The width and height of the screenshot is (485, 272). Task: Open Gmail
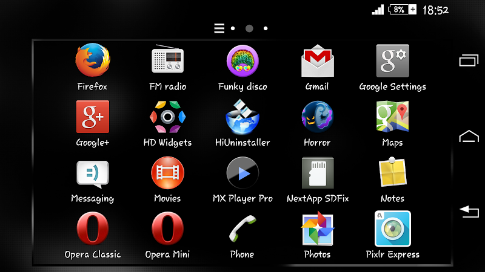pyautogui.click(x=317, y=60)
